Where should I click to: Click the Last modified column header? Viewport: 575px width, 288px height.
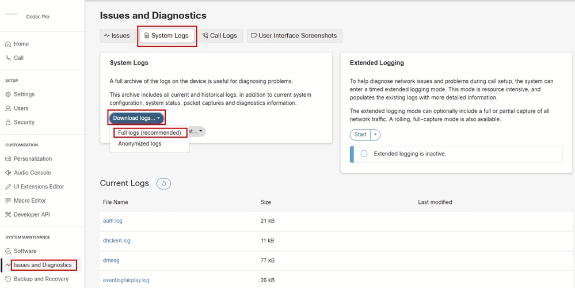coord(435,202)
